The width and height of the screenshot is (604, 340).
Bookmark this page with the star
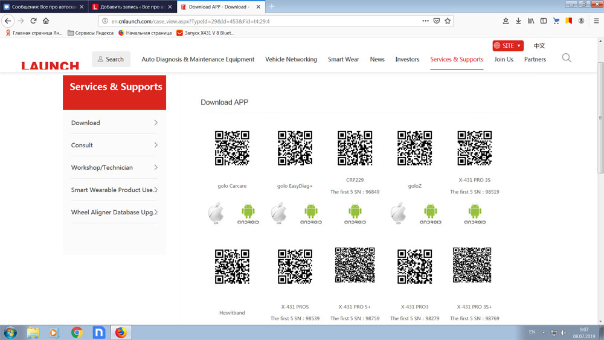[447, 21]
